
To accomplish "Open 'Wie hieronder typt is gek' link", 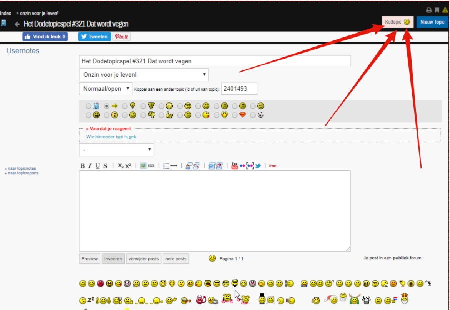I will point(111,137).
